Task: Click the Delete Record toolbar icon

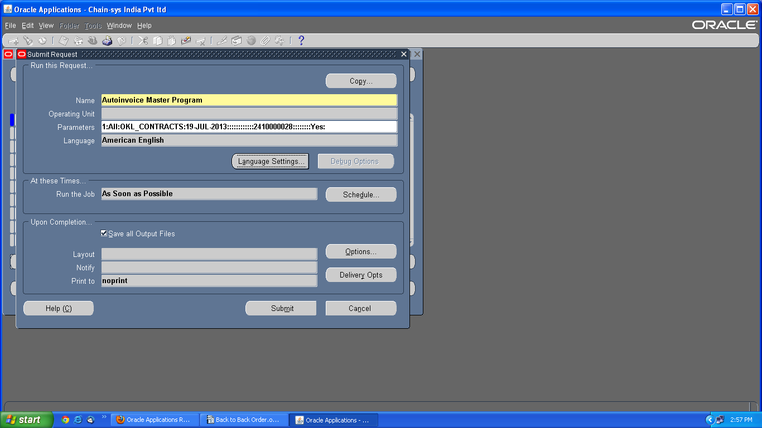Action: [200, 41]
